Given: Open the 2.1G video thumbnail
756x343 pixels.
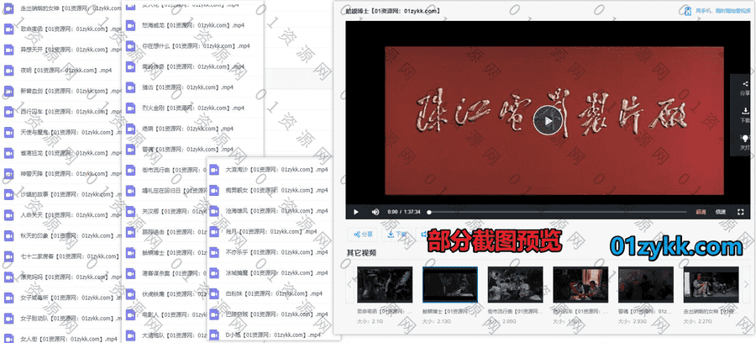Looking at the screenshot, I should pos(385,285).
